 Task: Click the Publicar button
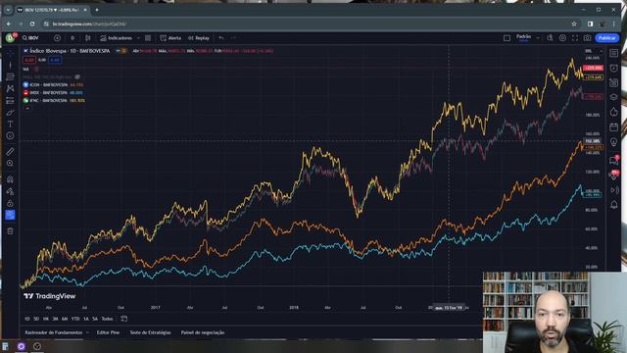(x=607, y=38)
